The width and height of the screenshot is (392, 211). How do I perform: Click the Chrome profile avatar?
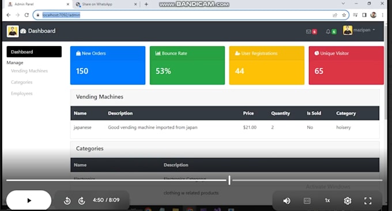(374, 15)
